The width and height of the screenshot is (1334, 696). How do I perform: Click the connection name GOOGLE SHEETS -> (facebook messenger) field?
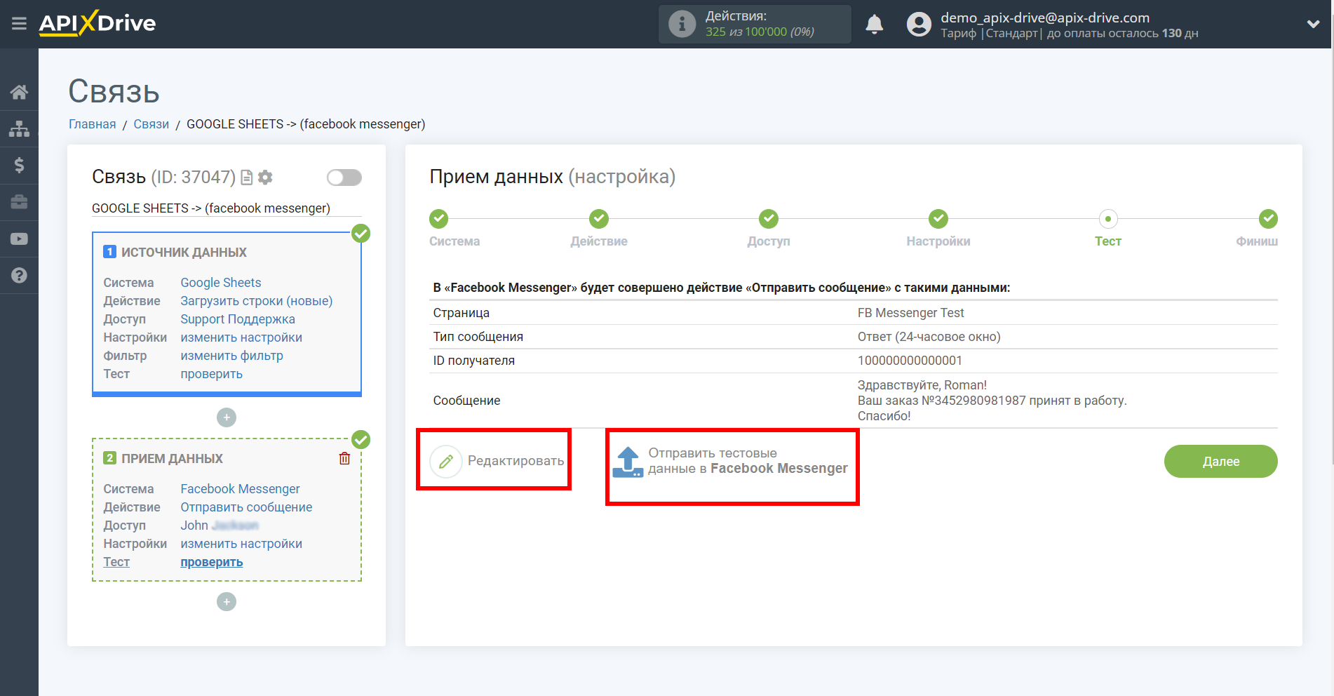(x=227, y=208)
